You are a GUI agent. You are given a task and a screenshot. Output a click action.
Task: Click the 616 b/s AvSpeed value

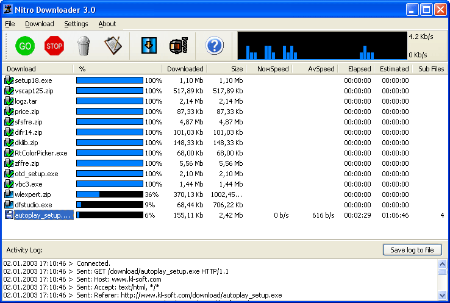[x=323, y=215]
